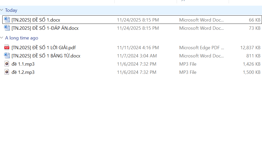This screenshot has width=262, height=162.
Task: Collapse the A long time ago group chevron
Action: [2, 38]
